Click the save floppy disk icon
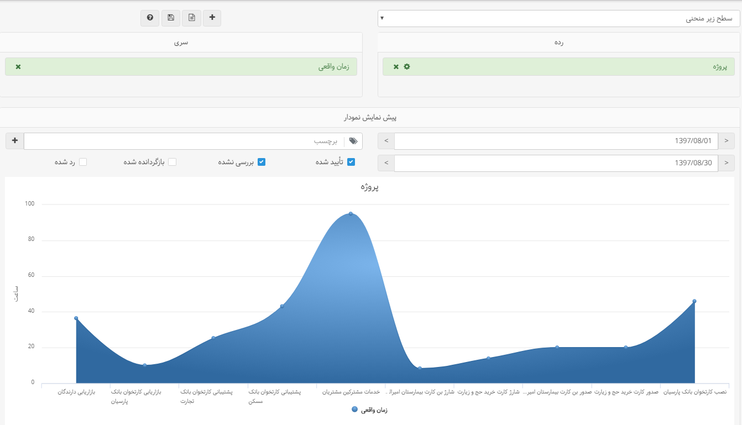Image resolution: width=742 pixels, height=425 pixels. 171,18
